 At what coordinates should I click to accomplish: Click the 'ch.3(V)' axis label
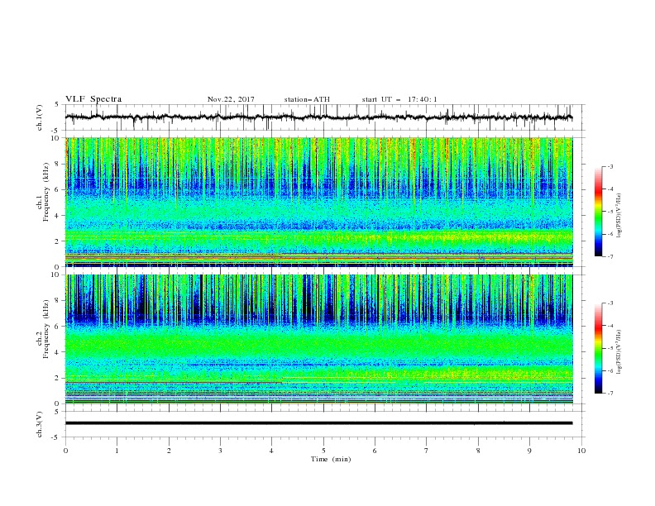tap(40, 424)
